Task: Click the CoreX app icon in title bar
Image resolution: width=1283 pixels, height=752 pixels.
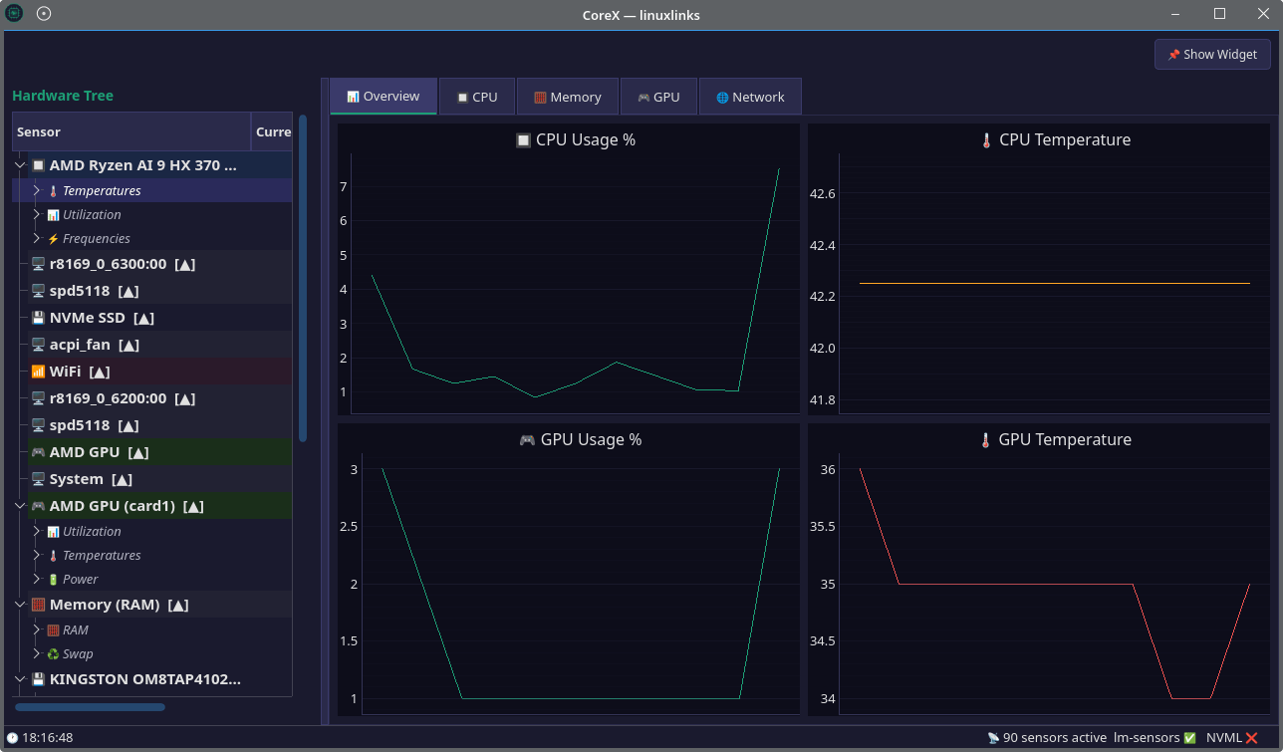Action: [15, 14]
